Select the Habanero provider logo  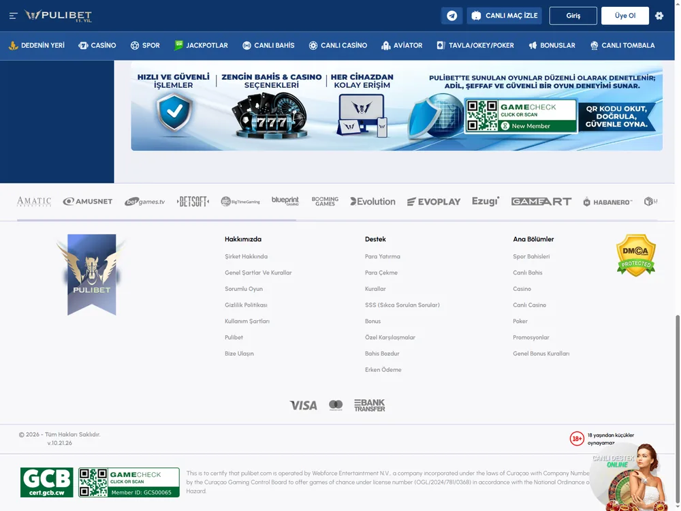coord(607,202)
